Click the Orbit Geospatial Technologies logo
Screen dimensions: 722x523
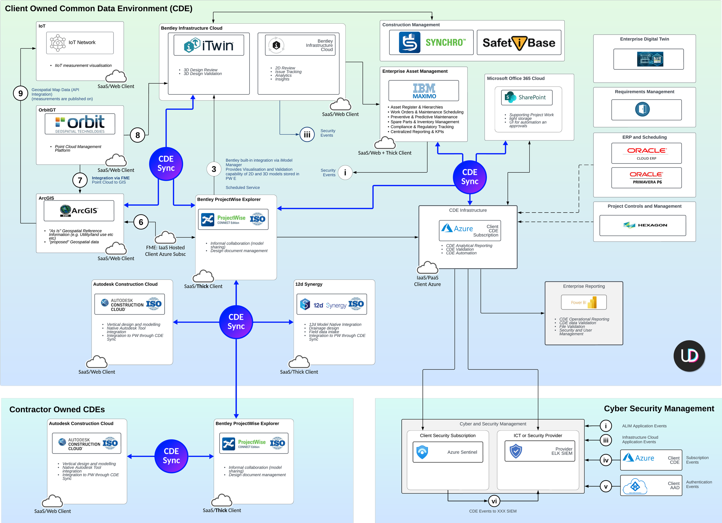coord(81,124)
